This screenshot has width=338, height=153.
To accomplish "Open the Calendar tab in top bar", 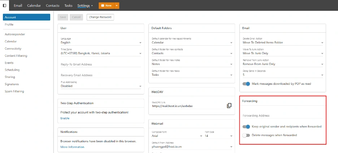I will click(x=34, y=6).
